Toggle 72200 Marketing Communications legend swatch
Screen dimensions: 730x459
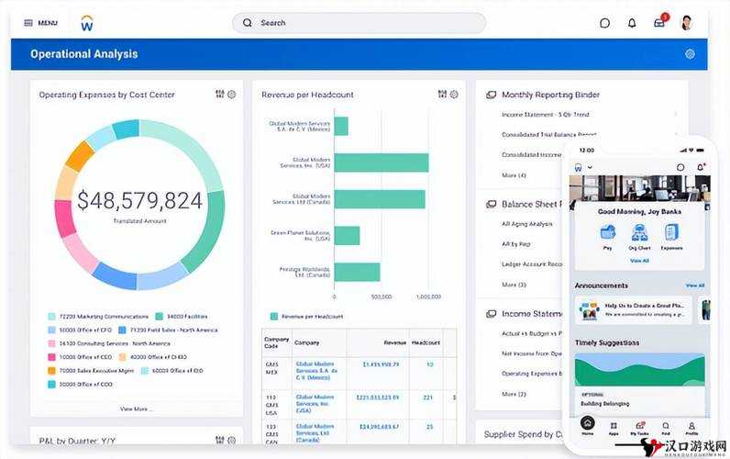point(51,317)
